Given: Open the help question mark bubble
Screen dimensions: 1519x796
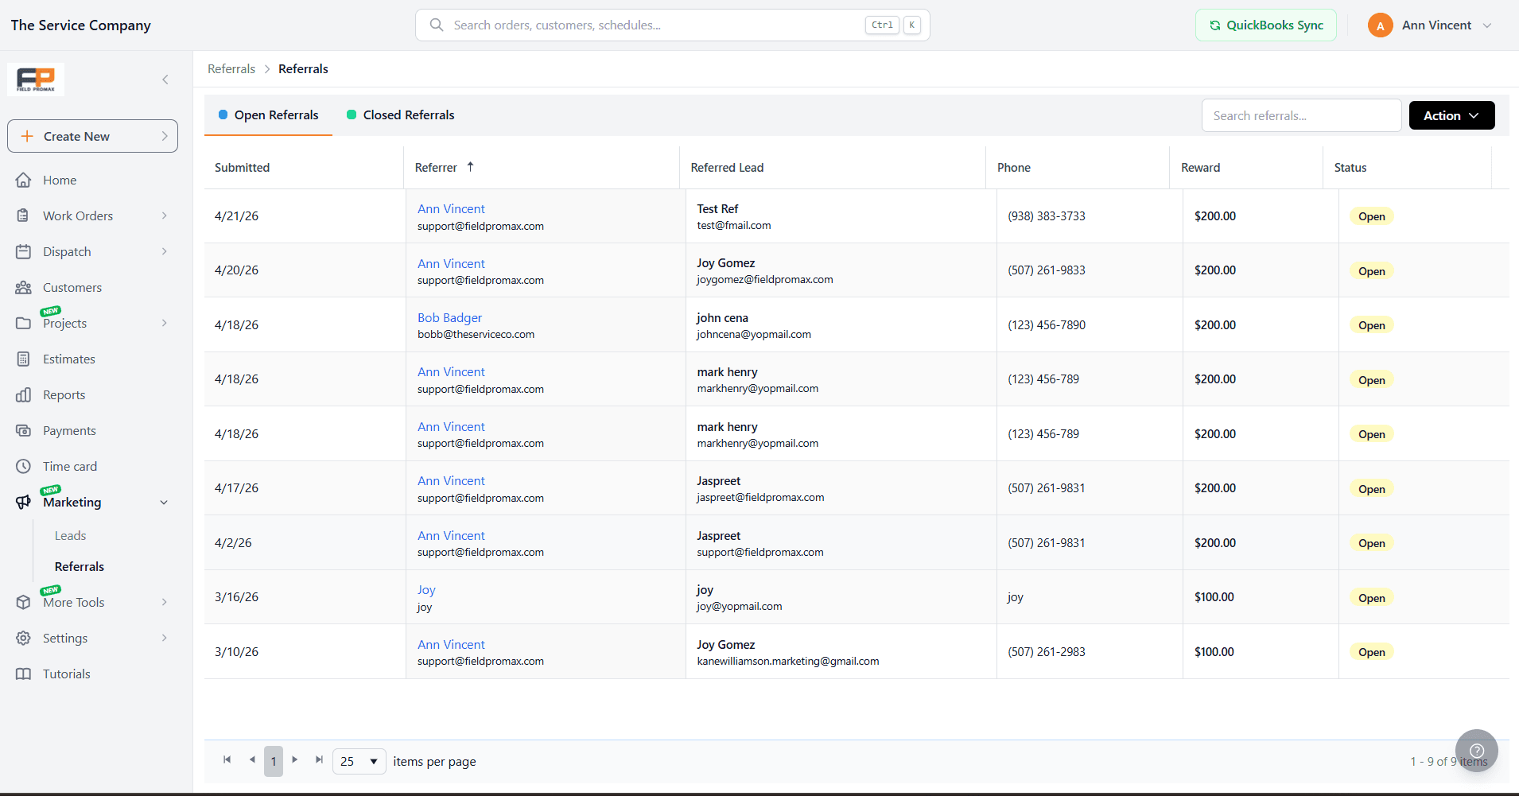Looking at the screenshot, I should [1477, 751].
